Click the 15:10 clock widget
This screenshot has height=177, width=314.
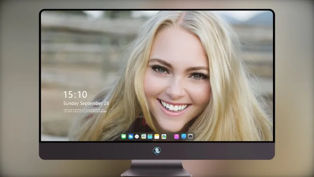(x=75, y=94)
